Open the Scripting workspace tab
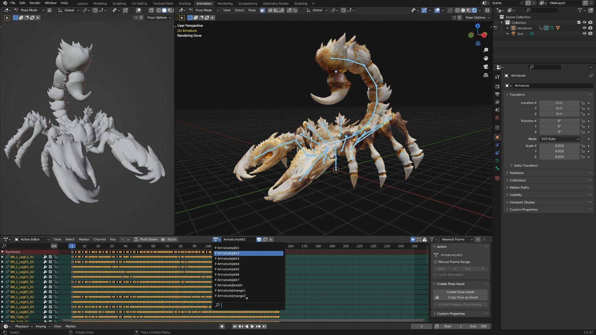Viewport: 596px width, 335px height. (300, 3)
